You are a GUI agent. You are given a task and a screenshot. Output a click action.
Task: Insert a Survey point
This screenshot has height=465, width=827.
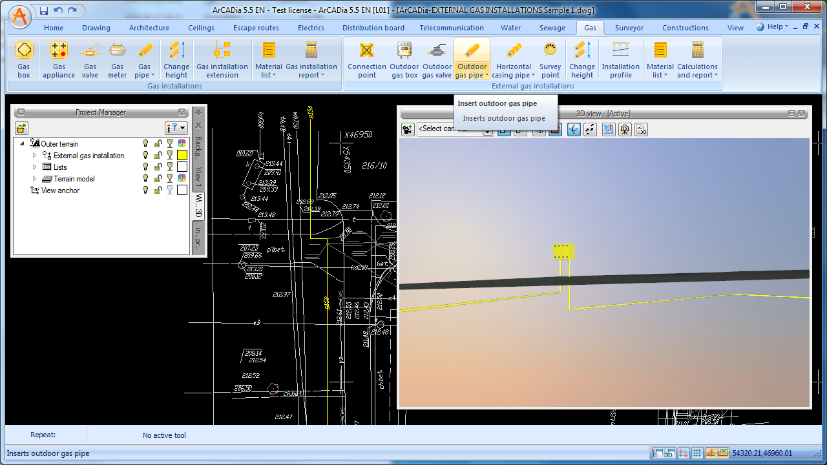point(550,50)
